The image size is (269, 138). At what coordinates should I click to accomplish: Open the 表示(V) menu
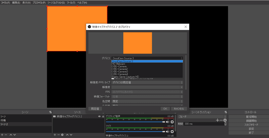27,3
